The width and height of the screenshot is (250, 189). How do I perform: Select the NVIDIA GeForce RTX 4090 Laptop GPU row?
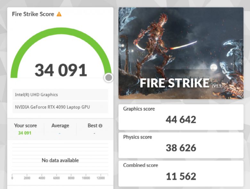60,107
